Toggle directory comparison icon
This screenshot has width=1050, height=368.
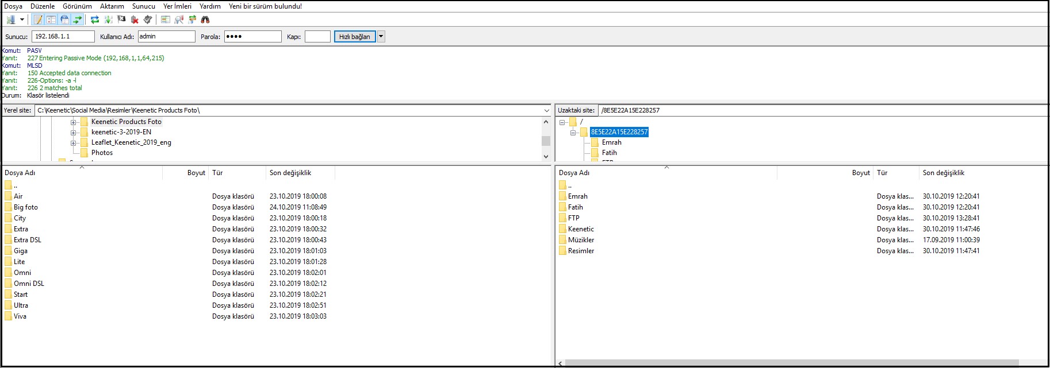[x=179, y=20]
